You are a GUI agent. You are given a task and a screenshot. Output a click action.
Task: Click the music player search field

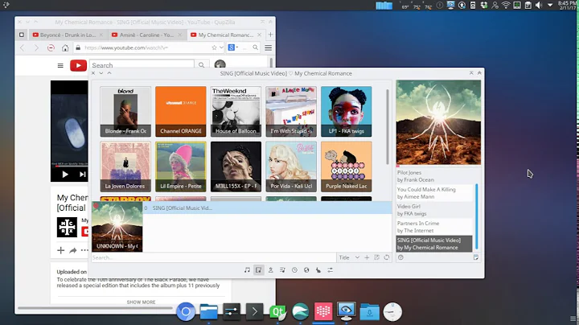pos(213,257)
